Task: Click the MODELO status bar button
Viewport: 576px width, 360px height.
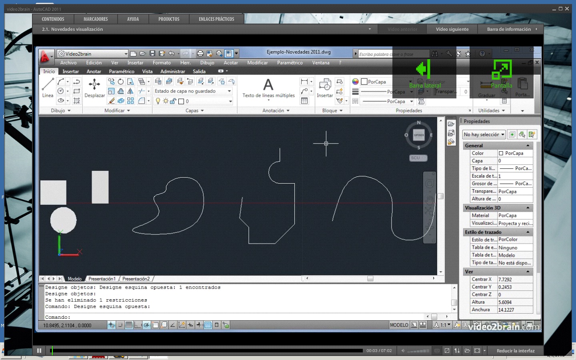Action: (399, 325)
